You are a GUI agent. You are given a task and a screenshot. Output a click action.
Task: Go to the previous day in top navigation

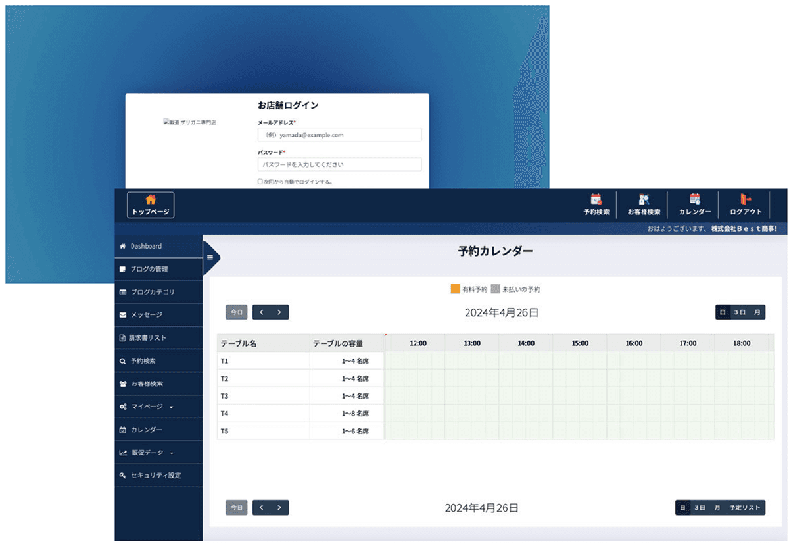[262, 312]
